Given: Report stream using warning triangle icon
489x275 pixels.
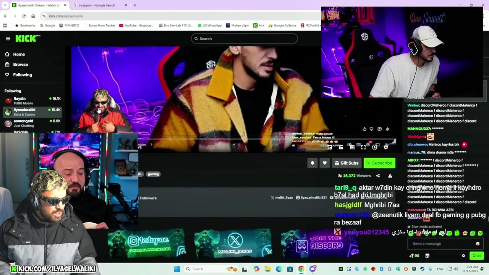Looking at the screenshot, I should coord(390,176).
